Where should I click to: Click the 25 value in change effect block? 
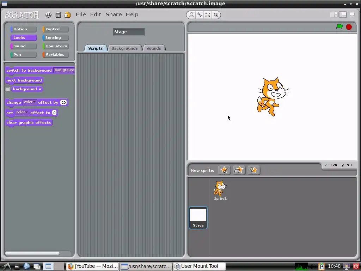63,103
